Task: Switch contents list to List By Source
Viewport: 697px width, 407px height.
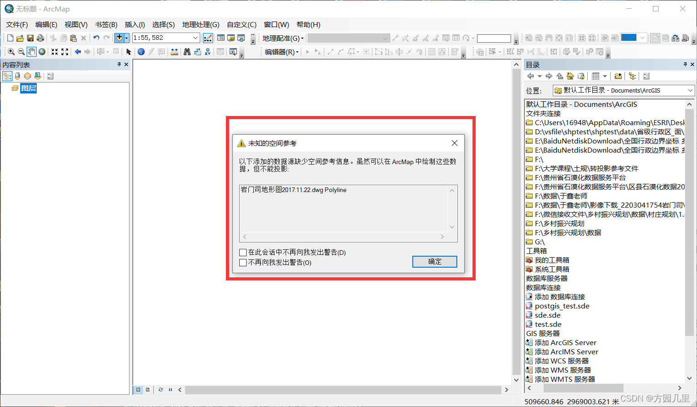Action: tap(17, 76)
